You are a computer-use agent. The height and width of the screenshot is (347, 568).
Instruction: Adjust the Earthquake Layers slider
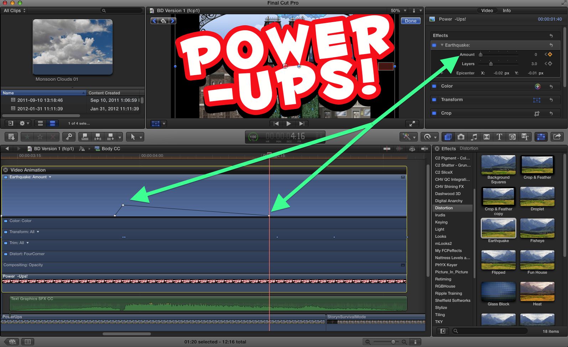click(491, 64)
